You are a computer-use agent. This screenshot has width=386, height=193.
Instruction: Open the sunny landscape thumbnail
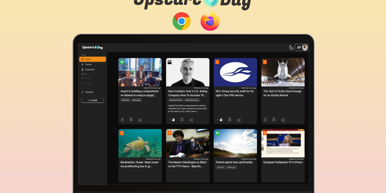point(235,143)
